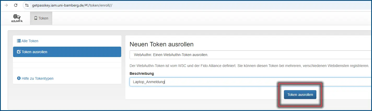The height and width of the screenshot is (111, 372).
Task: Click the eduMFA text under the logo
Action: click(18, 21)
